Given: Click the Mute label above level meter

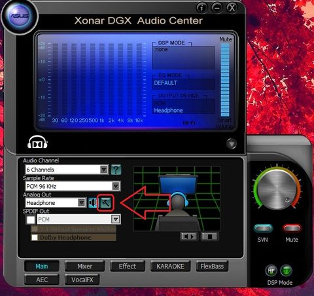Looking at the screenshot, I should [x=226, y=39].
